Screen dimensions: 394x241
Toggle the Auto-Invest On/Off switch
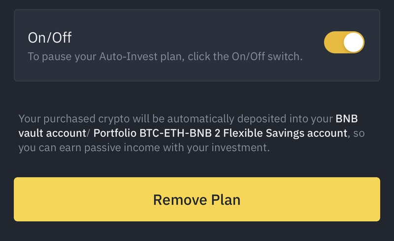point(344,43)
